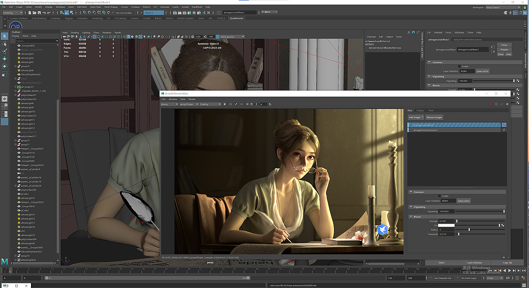Open the RenderView settings gear icon

(x=507, y=104)
